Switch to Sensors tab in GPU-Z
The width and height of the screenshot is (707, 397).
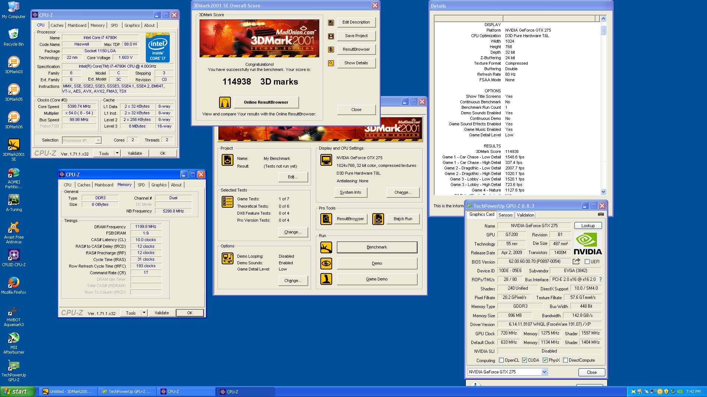(506, 215)
